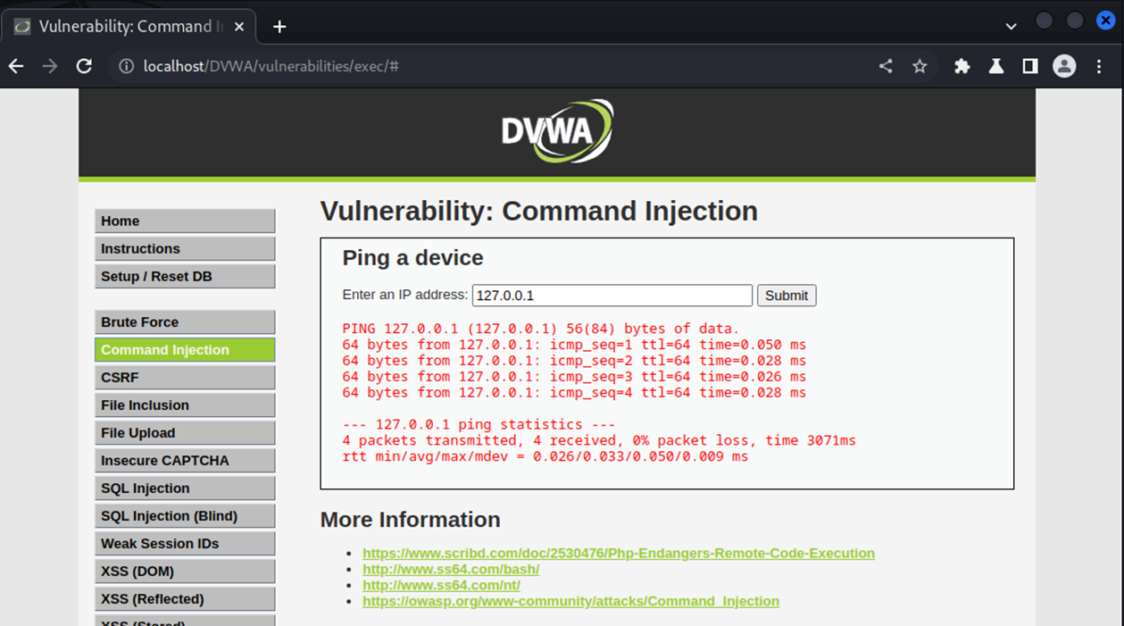The width and height of the screenshot is (1124, 626).
Task: Click the IP address input field
Action: coord(612,296)
